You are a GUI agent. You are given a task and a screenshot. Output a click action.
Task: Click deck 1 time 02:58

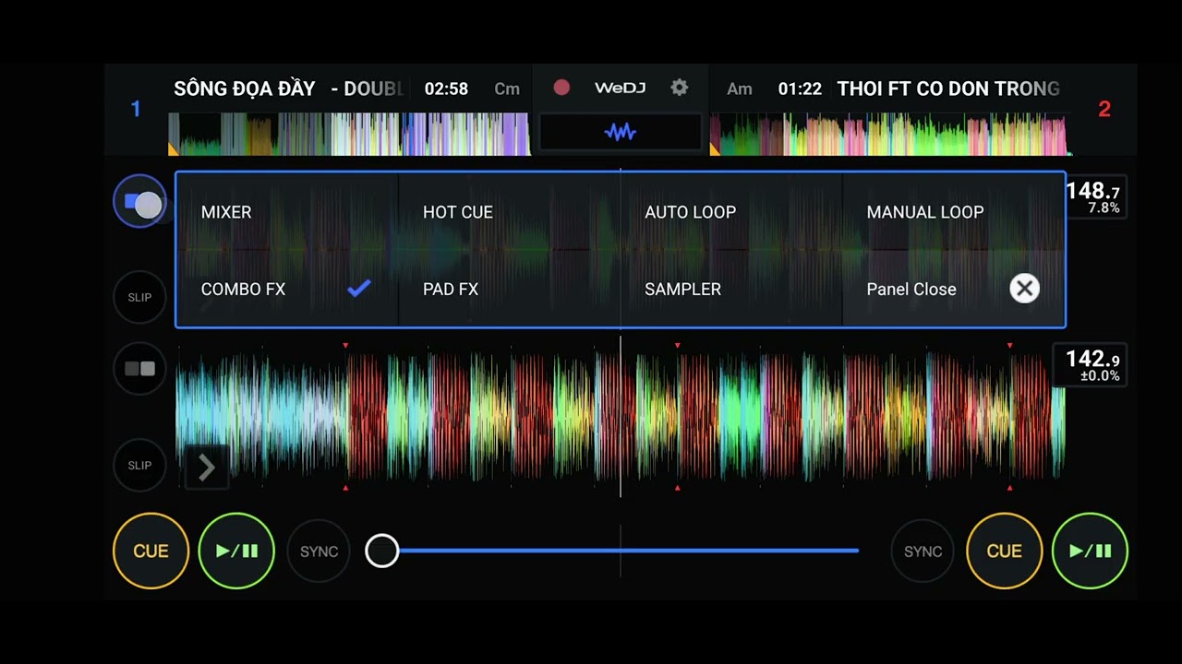tap(446, 89)
